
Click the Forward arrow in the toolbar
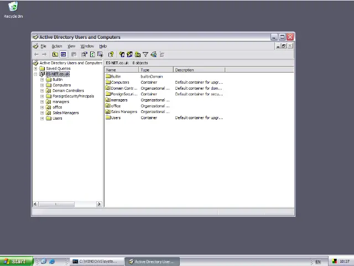[44, 54]
